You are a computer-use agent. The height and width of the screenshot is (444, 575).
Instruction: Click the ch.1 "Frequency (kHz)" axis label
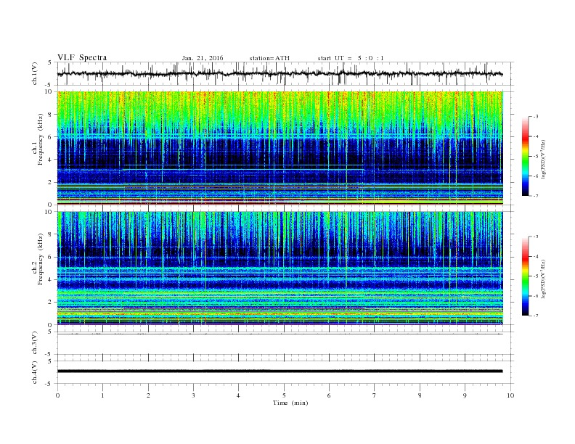point(40,139)
